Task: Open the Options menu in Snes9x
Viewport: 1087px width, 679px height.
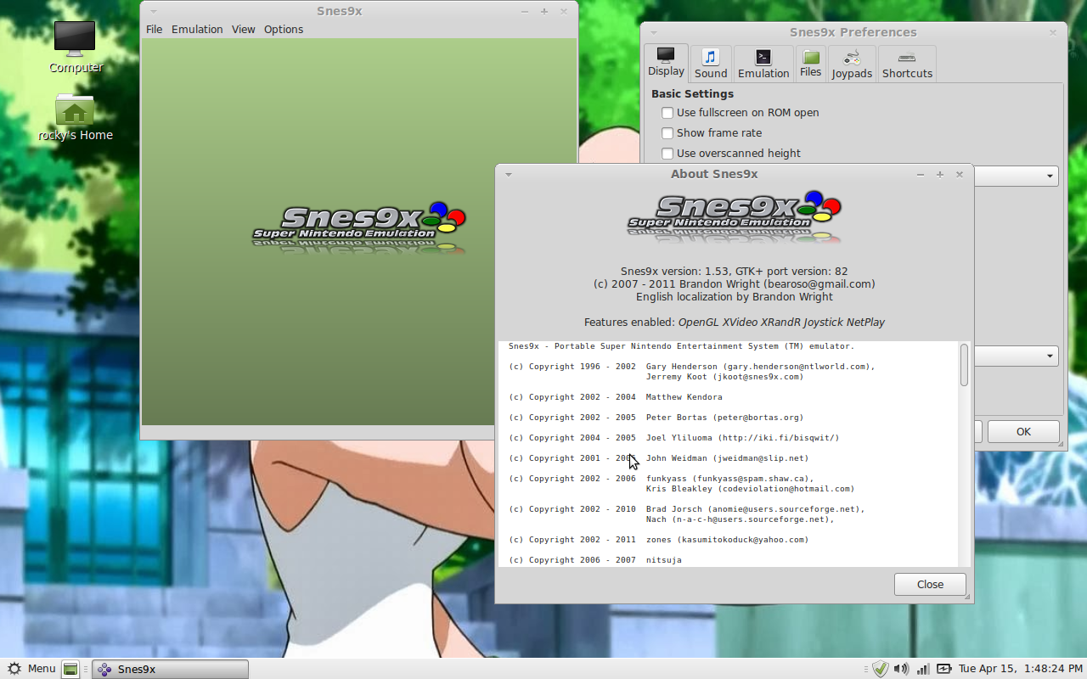Action: [284, 29]
